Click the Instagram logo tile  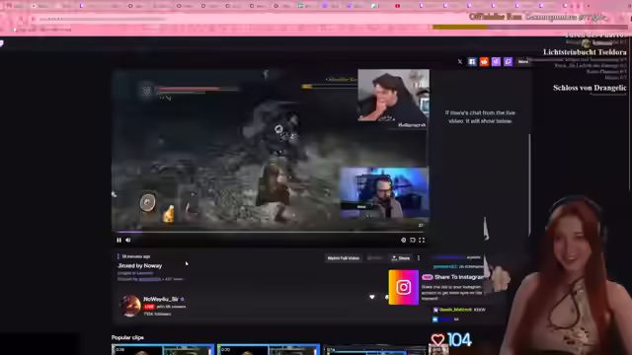(404, 287)
